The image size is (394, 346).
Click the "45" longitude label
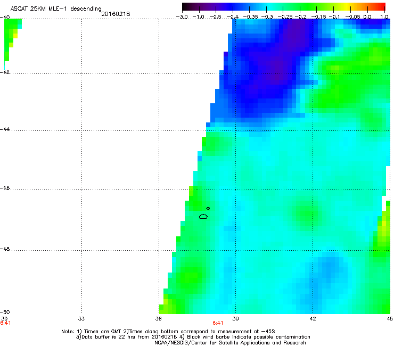[x=390, y=319]
